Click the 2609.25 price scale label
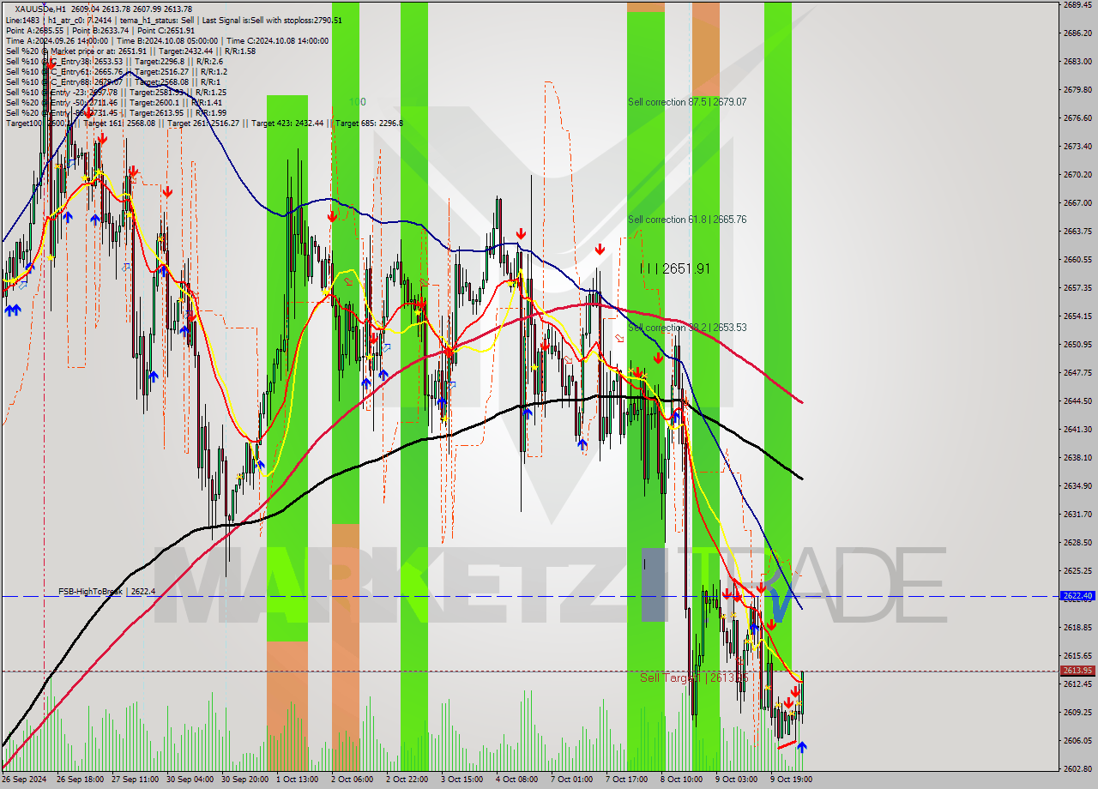Image resolution: width=1098 pixels, height=789 pixels. point(1077,712)
